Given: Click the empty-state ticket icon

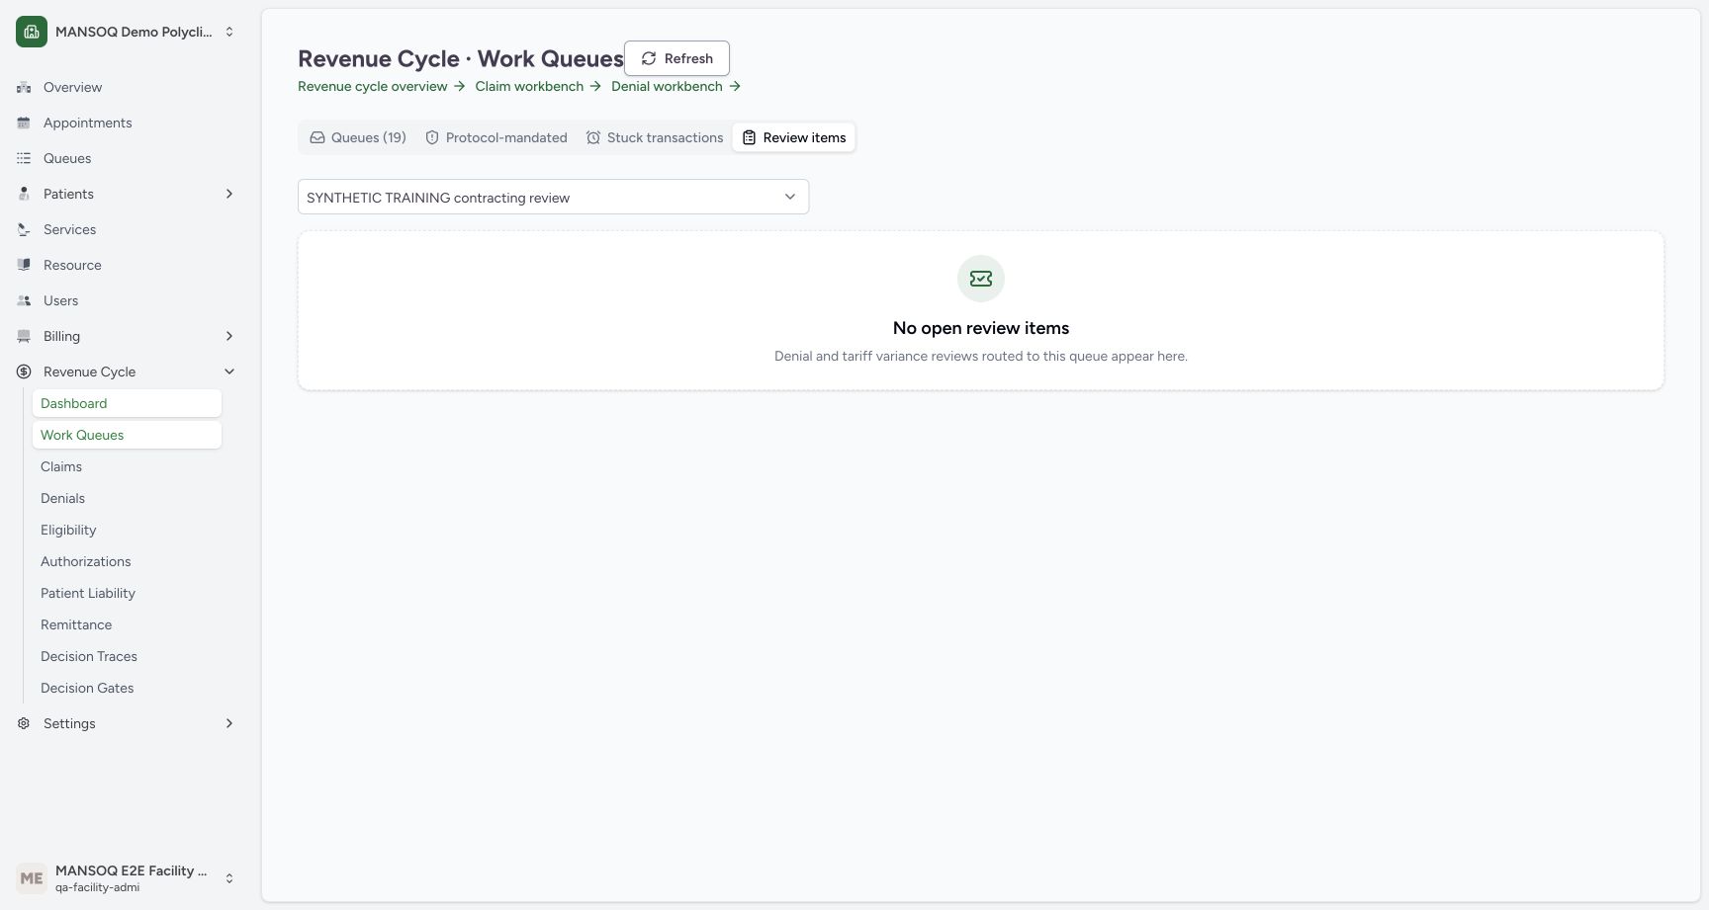Looking at the screenshot, I should point(981,279).
